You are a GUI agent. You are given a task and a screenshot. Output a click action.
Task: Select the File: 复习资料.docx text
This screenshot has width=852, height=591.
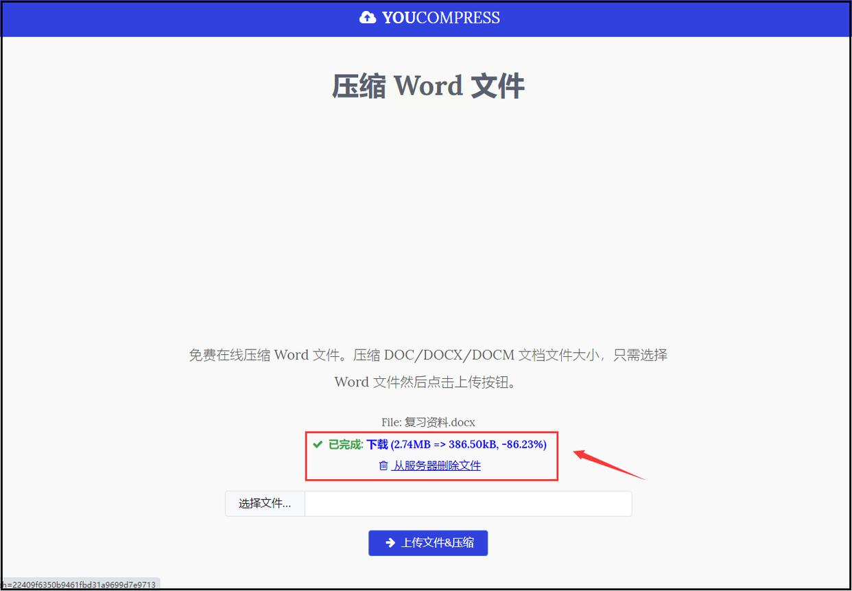(428, 422)
